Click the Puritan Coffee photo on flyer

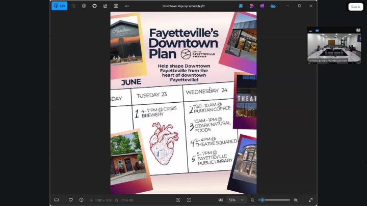[x=126, y=43]
